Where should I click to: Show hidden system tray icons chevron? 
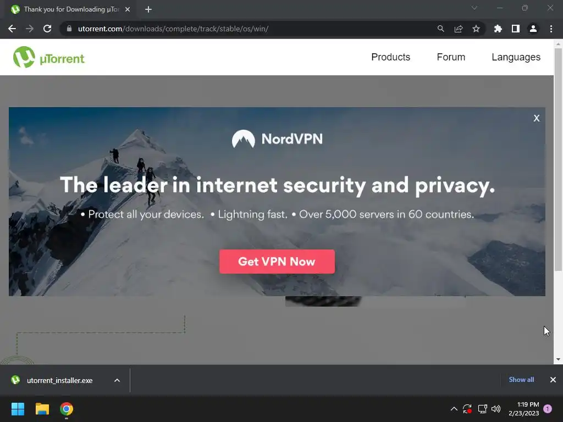coord(454,409)
